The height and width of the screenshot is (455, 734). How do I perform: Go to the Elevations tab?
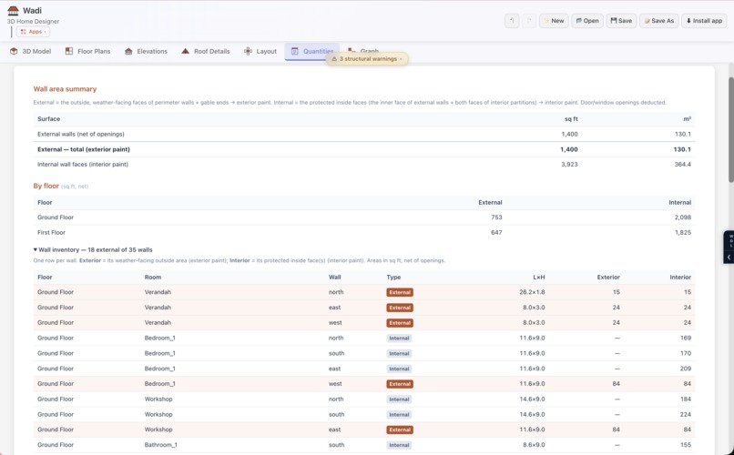(x=146, y=52)
